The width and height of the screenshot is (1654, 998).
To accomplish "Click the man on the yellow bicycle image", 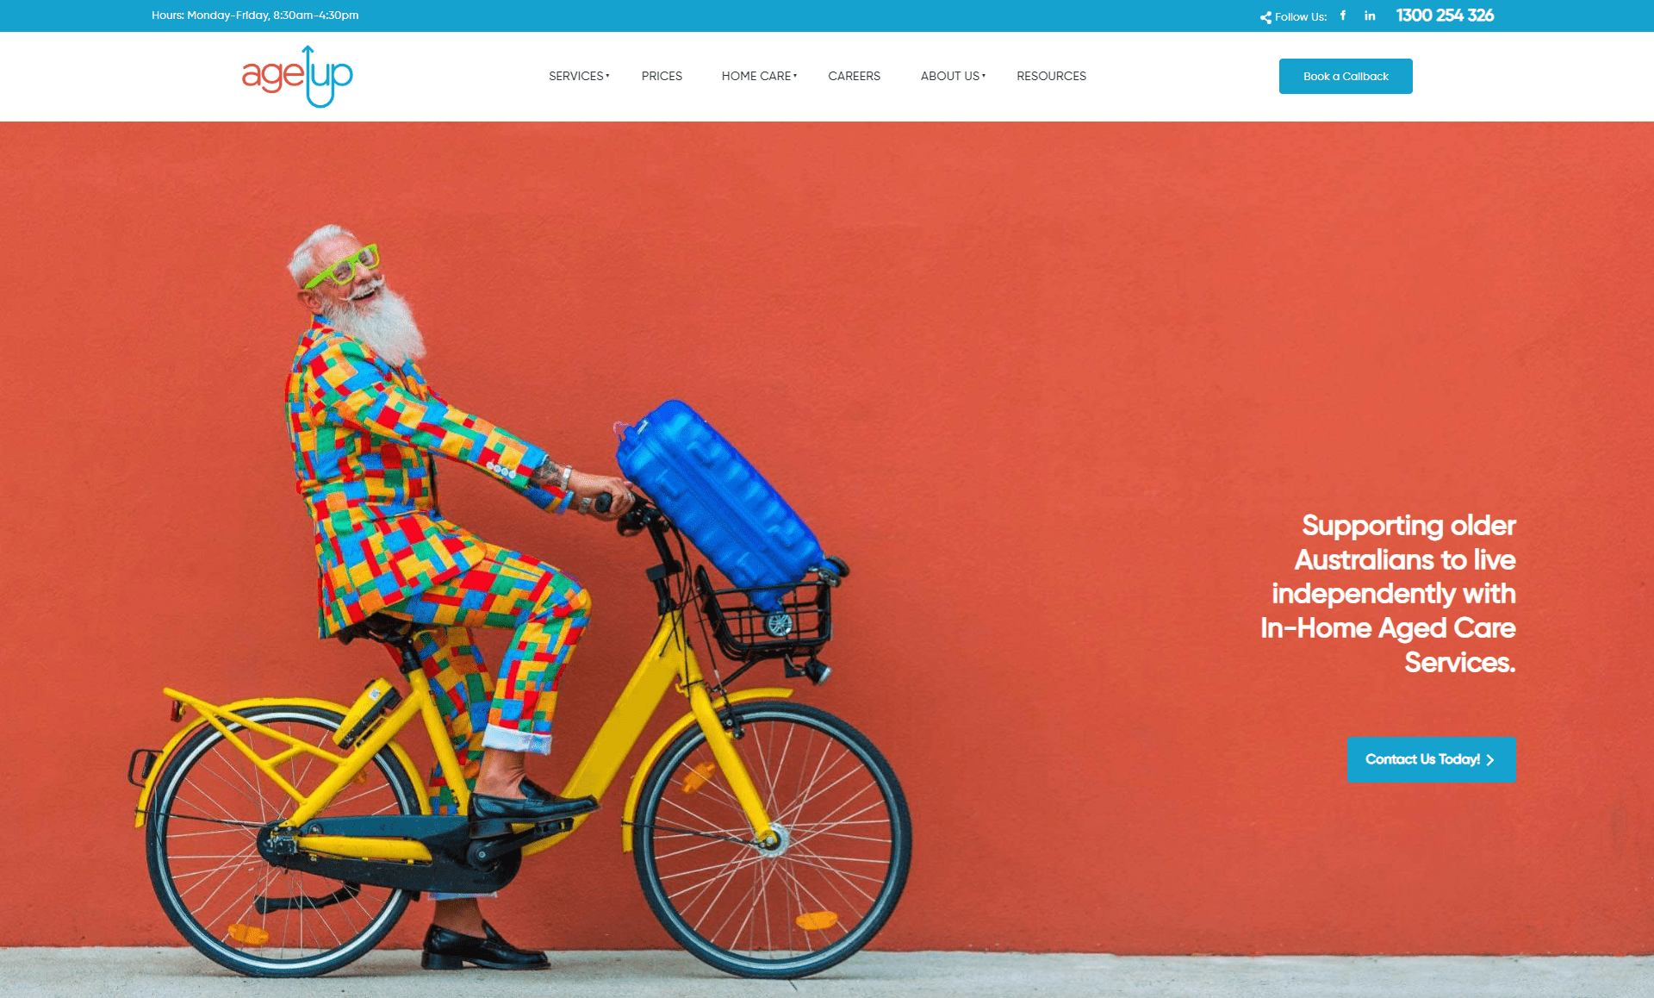I will (x=517, y=603).
